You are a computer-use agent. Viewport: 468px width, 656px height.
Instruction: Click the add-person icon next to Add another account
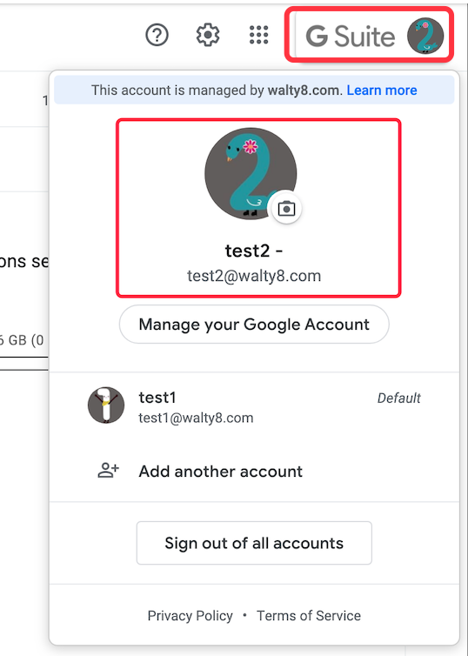click(x=109, y=471)
